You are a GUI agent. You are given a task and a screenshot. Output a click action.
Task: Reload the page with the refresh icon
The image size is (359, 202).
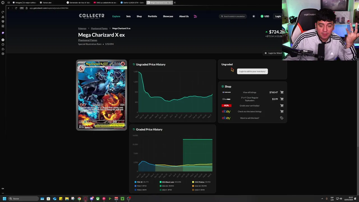16,8
